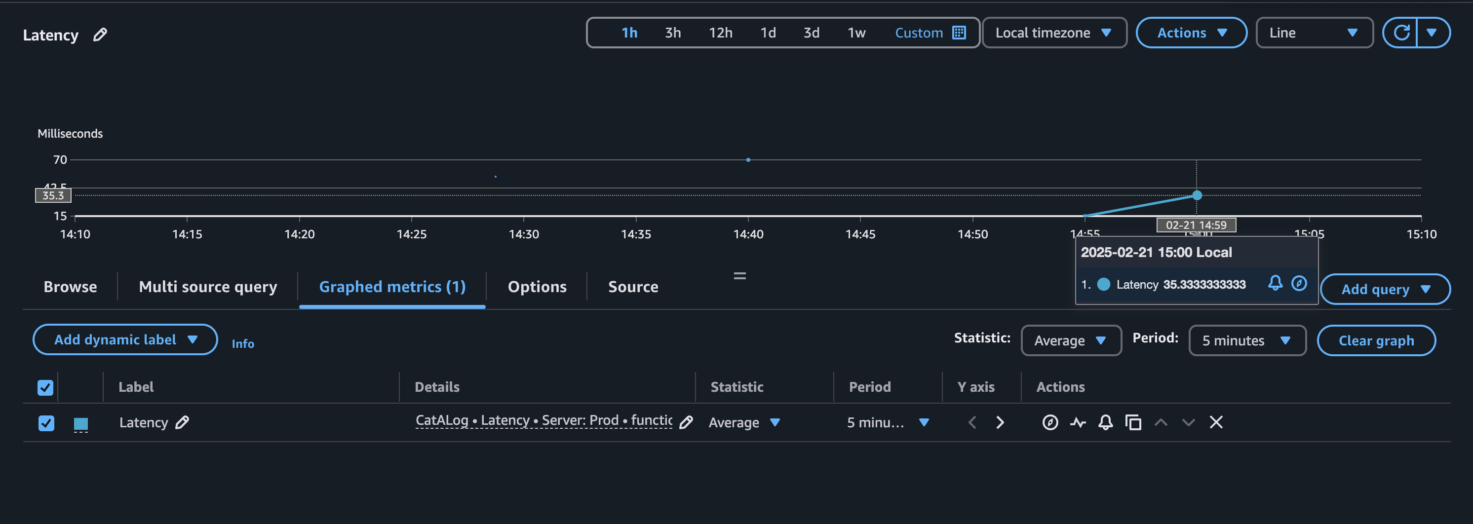Open the Latency line color swatch
Screen dimensions: 1473x524
[x=80, y=423]
